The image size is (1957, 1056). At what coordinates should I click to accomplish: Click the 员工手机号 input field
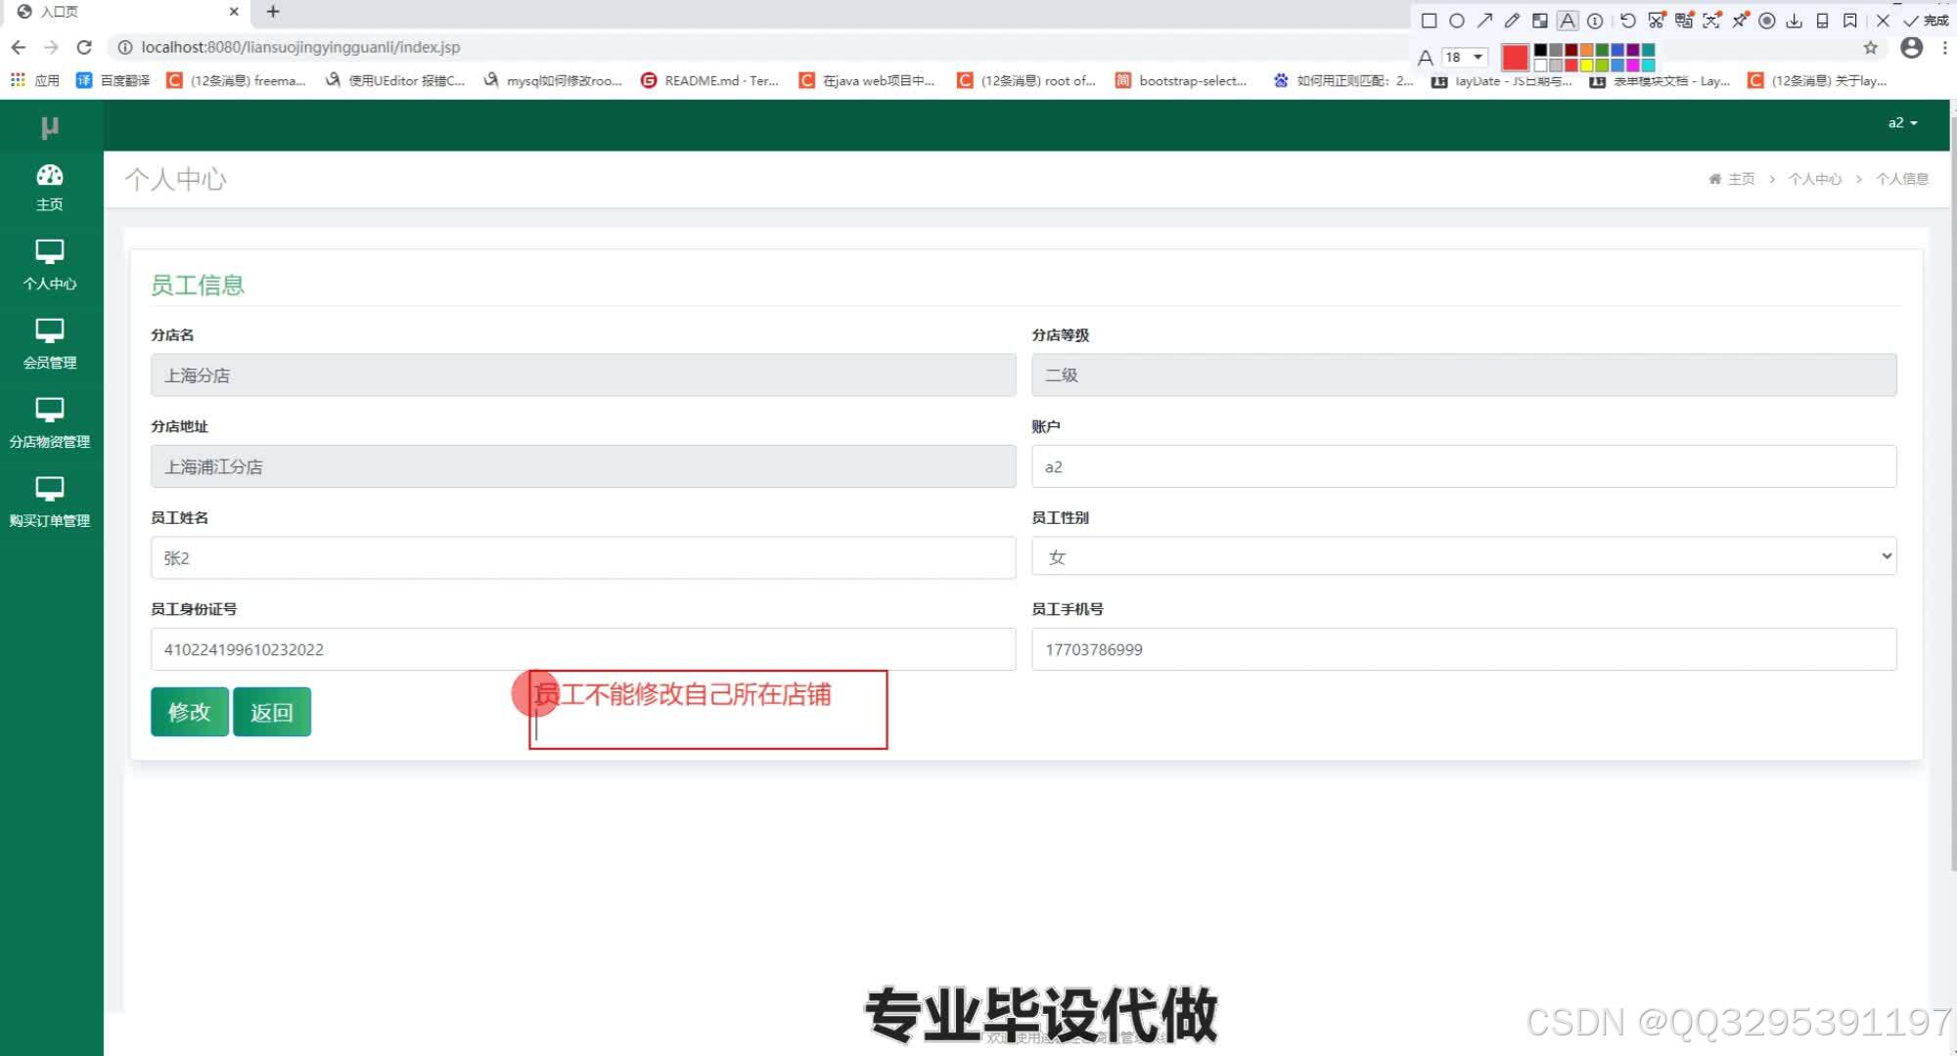[x=1464, y=649]
